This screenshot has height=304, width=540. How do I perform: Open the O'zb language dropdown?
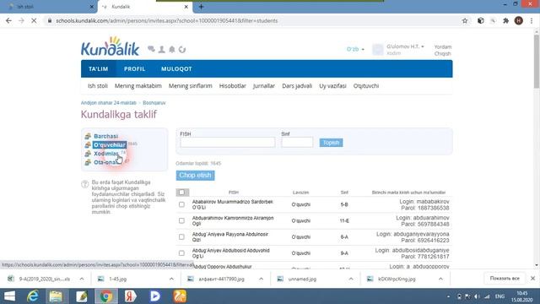pos(355,49)
